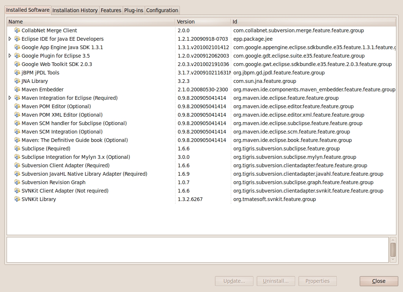Select the JNA Library row name
Viewport: 403px width, 292px height.
pos(35,81)
